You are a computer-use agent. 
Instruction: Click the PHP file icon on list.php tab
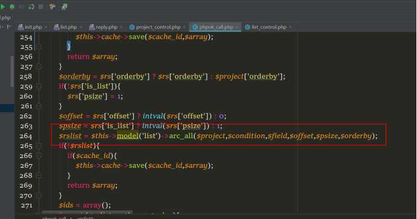[57, 27]
